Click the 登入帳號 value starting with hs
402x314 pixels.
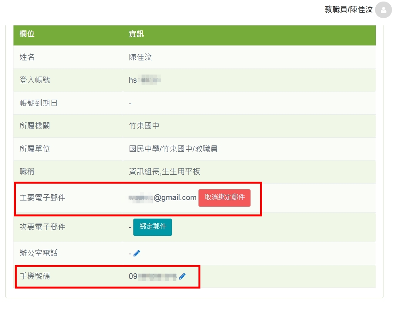pyautogui.click(x=145, y=80)
